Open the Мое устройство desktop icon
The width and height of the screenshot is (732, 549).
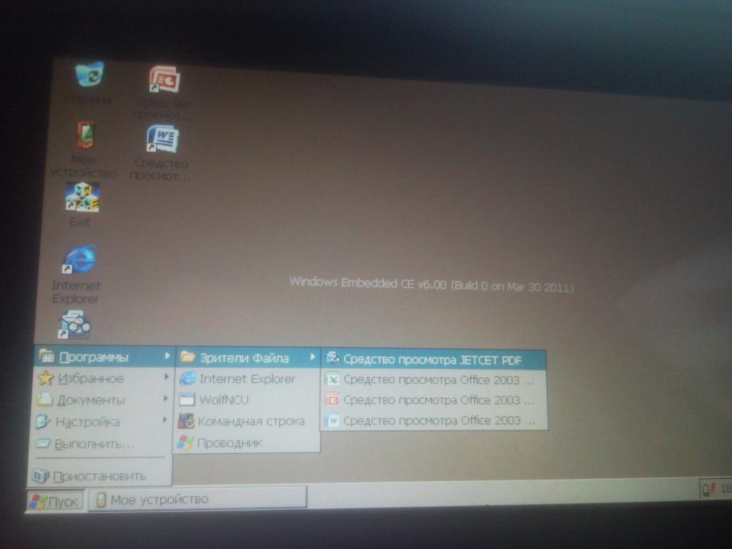point(86,135)
